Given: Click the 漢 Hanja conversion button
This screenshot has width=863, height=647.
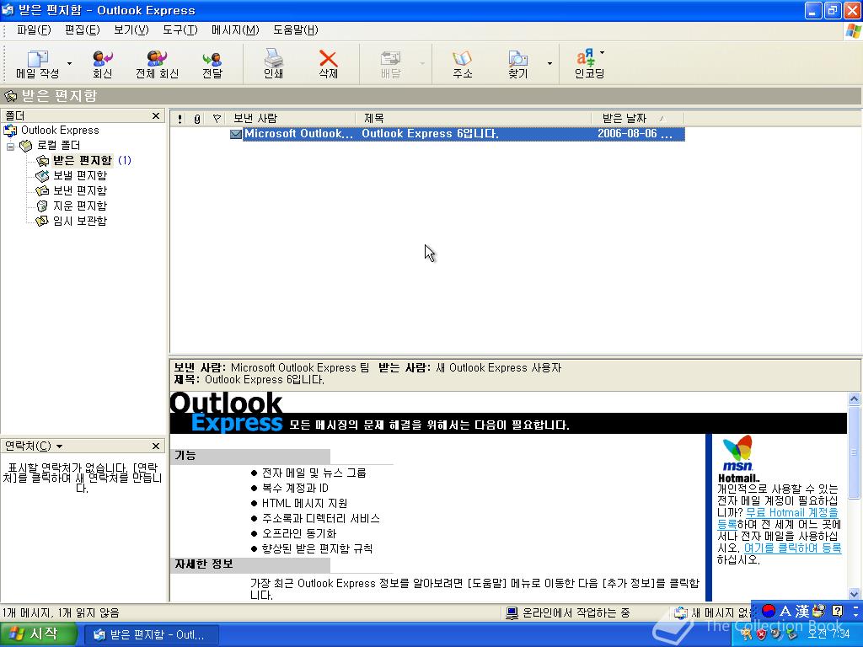Looking at the screenshot, I should (802, 611).
